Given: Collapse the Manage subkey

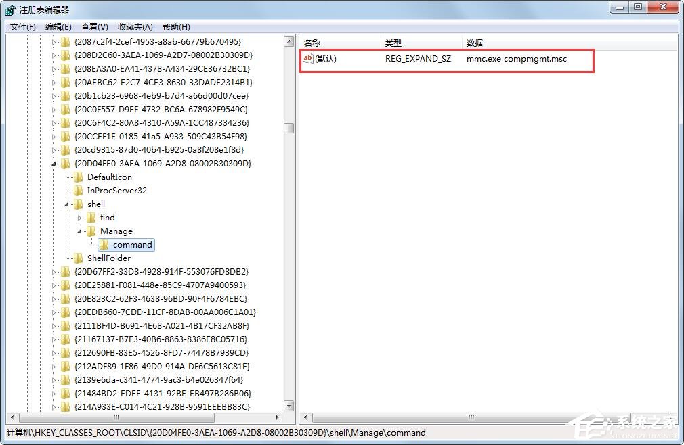Looking at the screenshot, I should (80, 231).
